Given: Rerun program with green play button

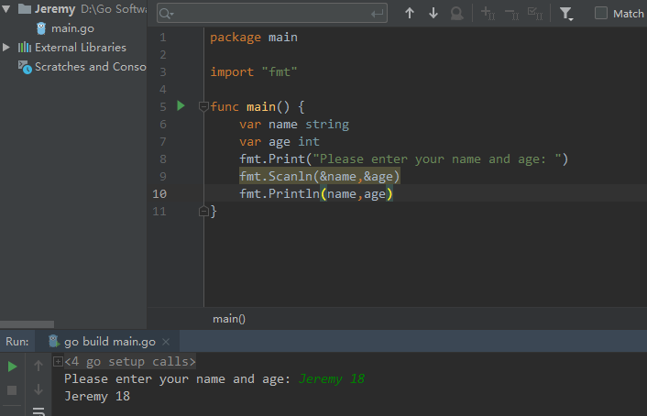Looking at the screenshot, I should point(13,367).
